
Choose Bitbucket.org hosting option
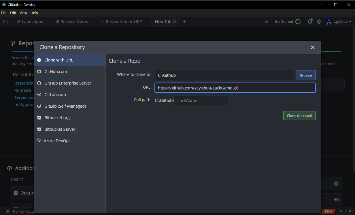(69, 118)
